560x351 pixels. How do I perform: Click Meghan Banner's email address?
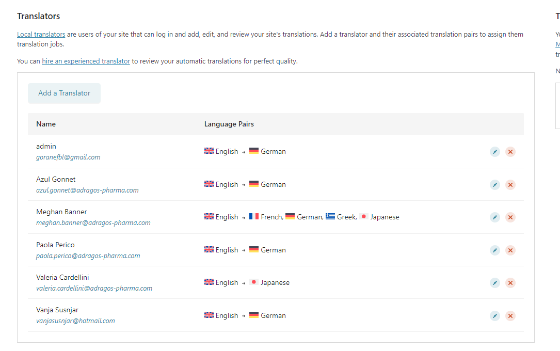tap(93, 223)
